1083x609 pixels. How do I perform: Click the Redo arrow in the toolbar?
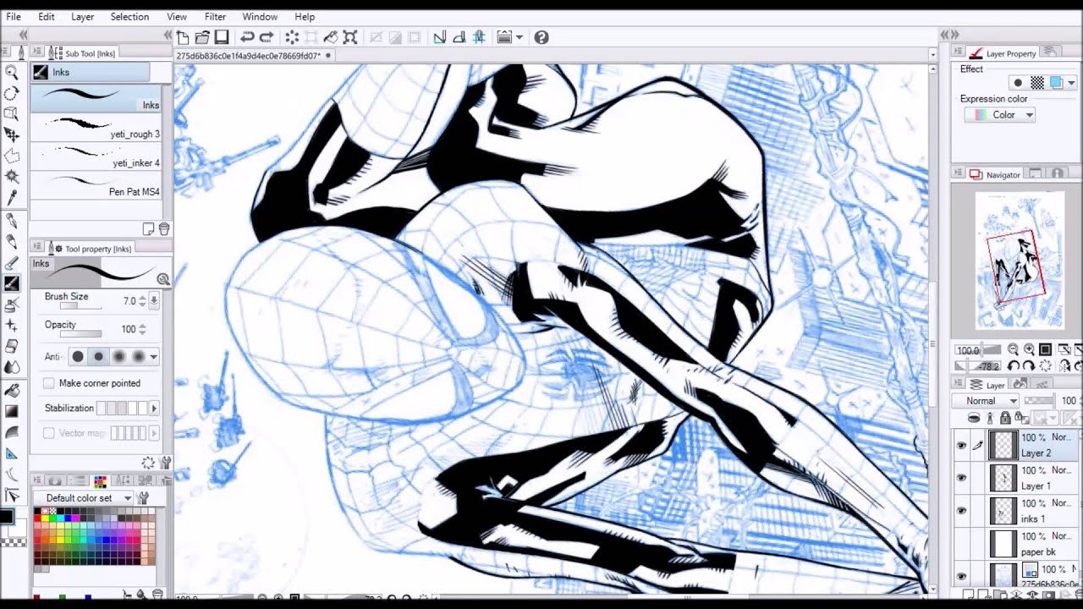[266, 37]
